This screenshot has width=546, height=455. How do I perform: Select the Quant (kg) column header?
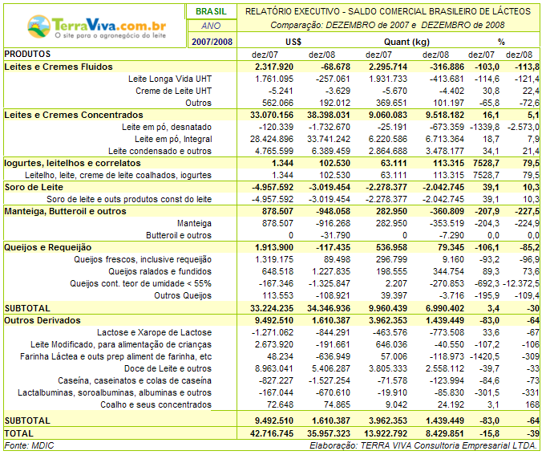tap(406, 43)
